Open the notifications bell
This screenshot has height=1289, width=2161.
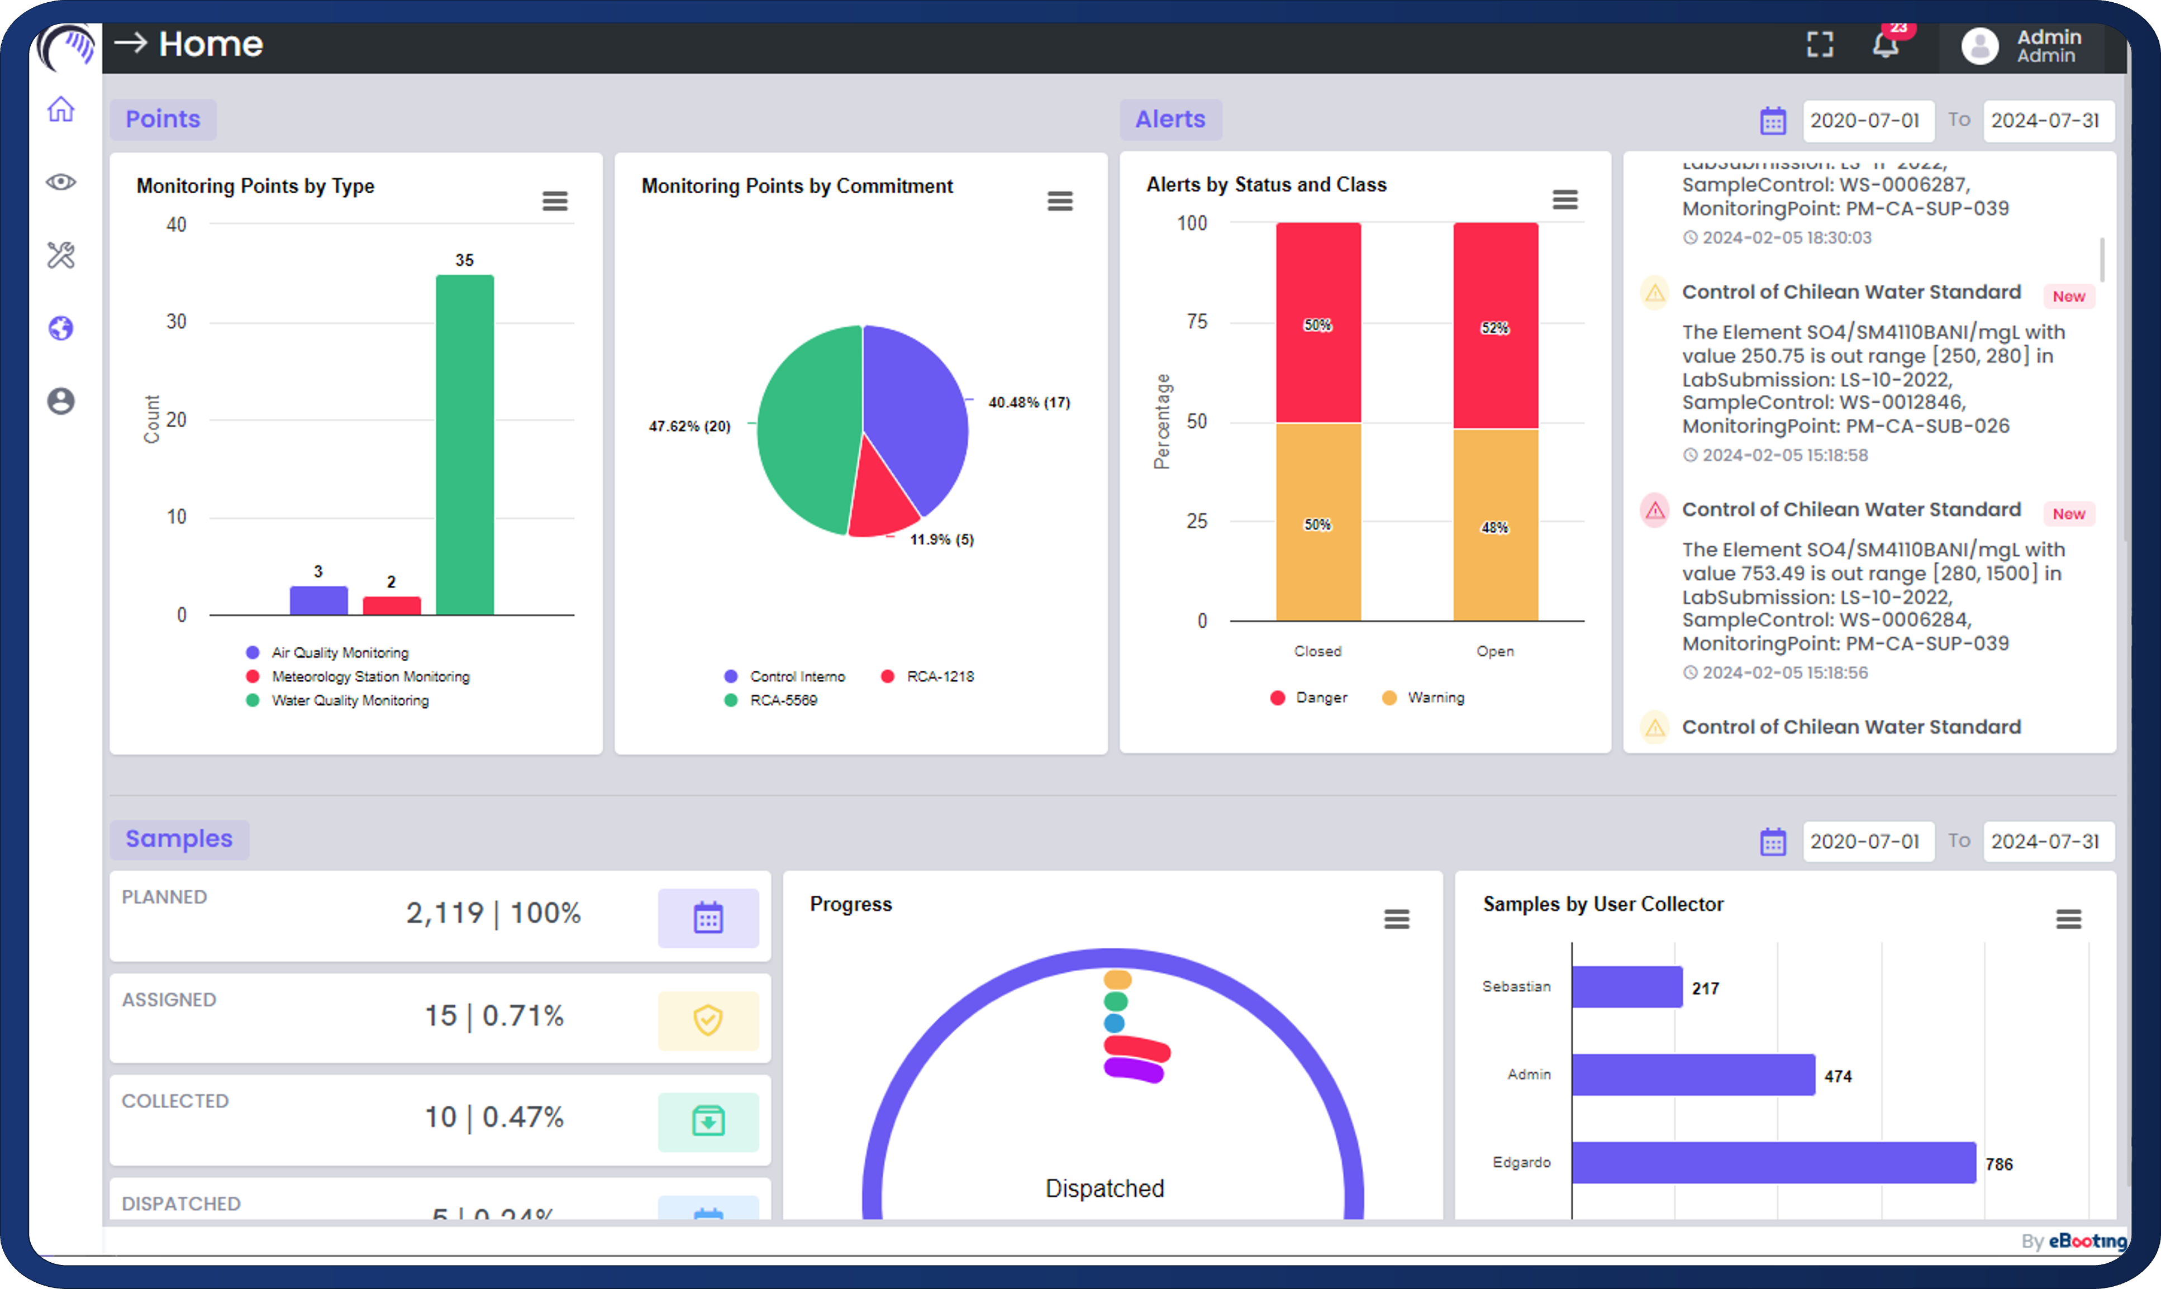click(x=1884, y=44)
